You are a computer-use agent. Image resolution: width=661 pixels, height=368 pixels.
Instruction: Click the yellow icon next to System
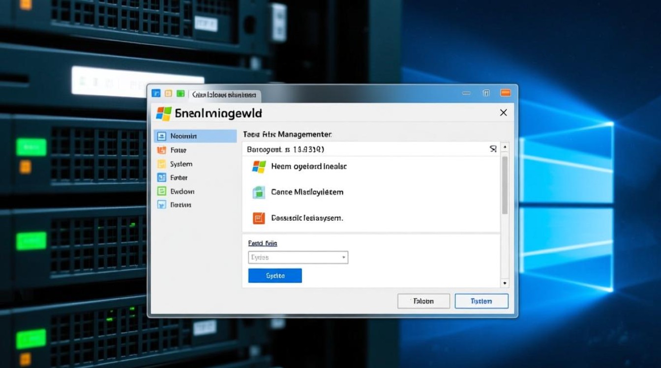[x=161, y=164]
